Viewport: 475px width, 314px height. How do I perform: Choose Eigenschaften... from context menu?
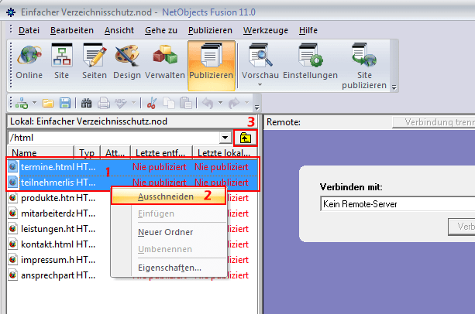(169, 268)
